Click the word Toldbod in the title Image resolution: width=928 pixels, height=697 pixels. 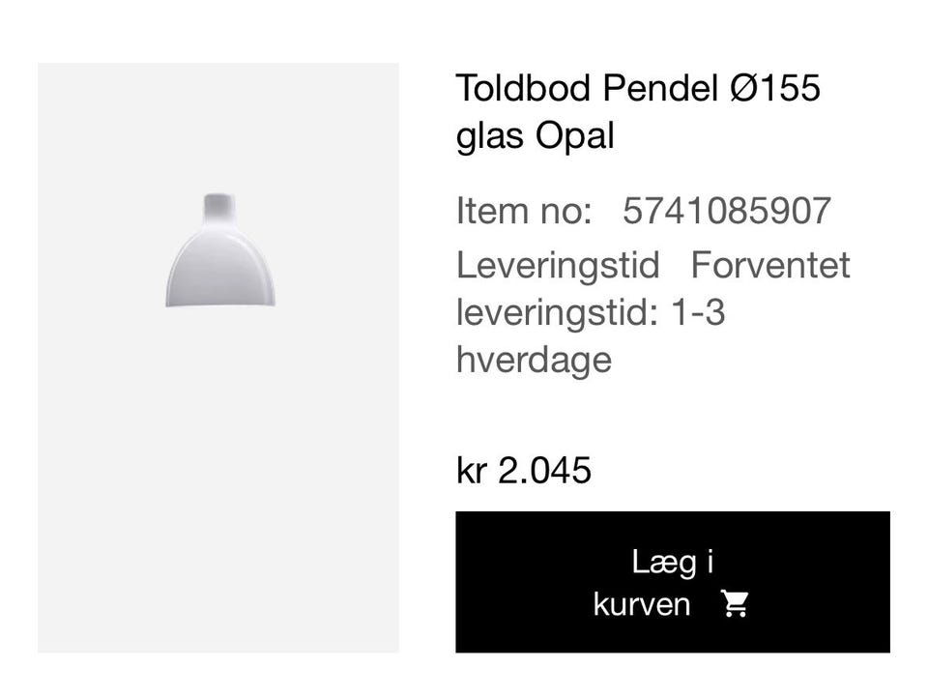pos(524,88)
